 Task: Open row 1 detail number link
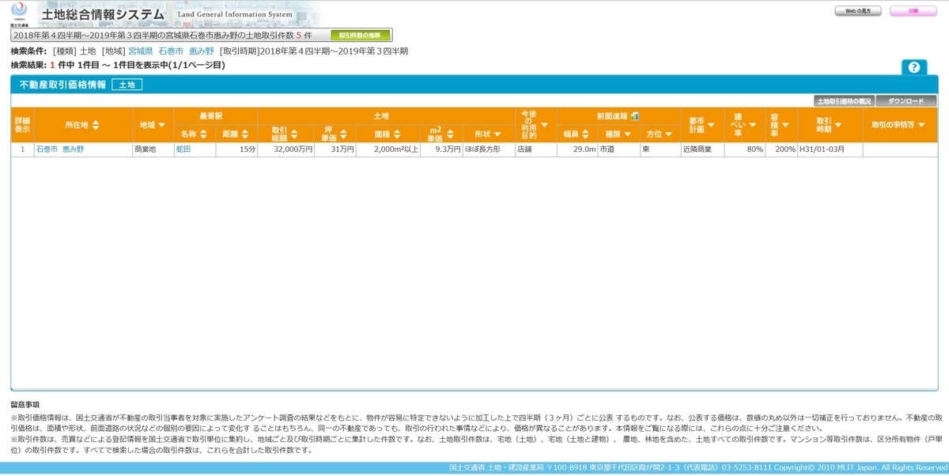pyautogui.click(x=22, y=149)
